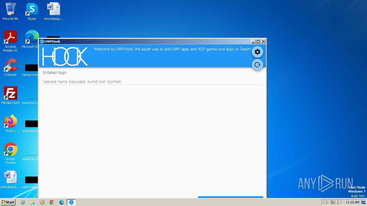Image resolution: width=367 pixels, height=206 pixels.
Task: Sort by Icon column header
Action: pyautogui.click(x=102, y=82)
